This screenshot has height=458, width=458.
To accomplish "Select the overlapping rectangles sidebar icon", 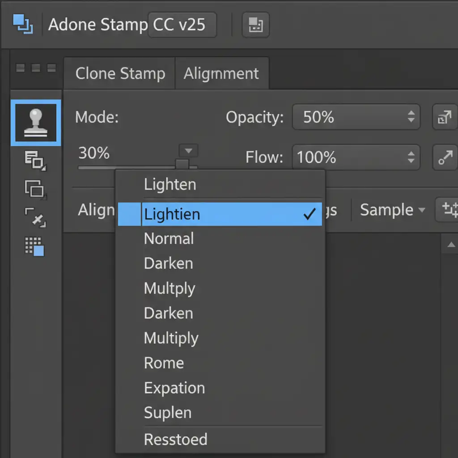I will (35, 188).
